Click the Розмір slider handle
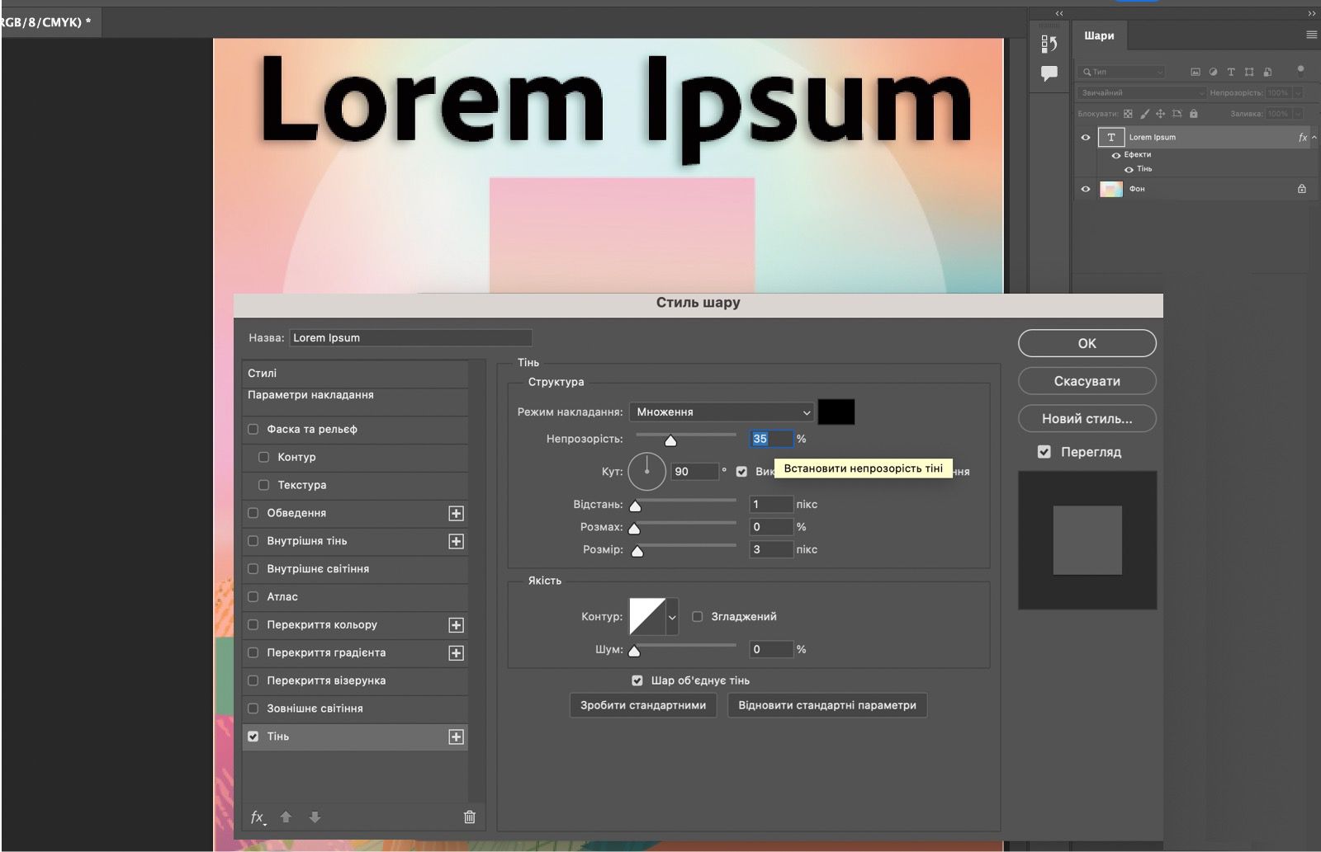This screenshot has height=852, width=1321. 637,551
